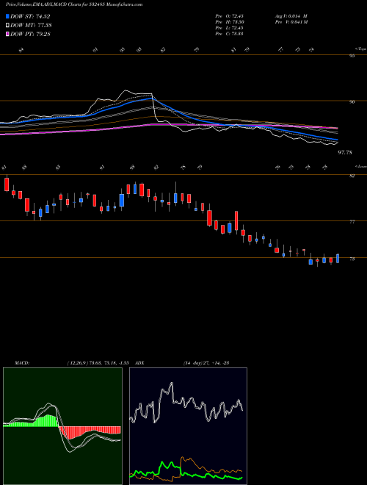Select the chart title text for 532485
This screenshot has height=485, width=367.
pos(74,4)
